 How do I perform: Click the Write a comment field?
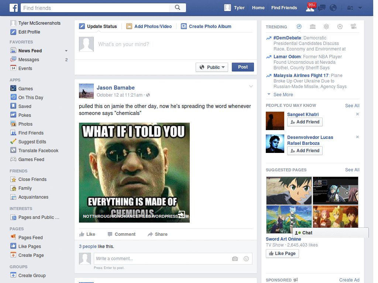tap(162, 259)
